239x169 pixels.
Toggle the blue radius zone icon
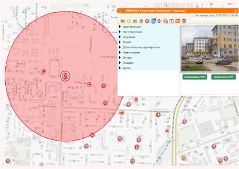click(153, 21)
